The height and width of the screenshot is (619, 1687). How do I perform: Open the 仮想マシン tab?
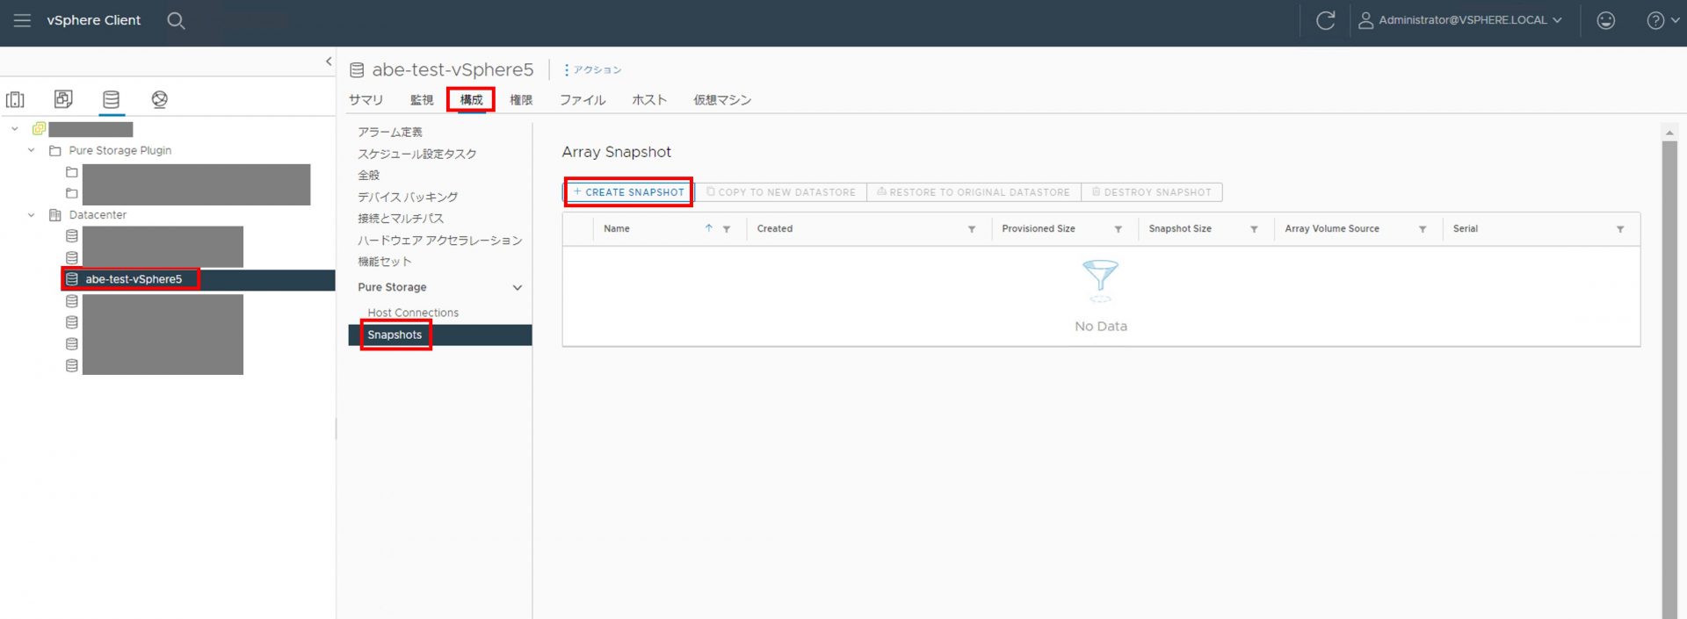coord(721,100)
